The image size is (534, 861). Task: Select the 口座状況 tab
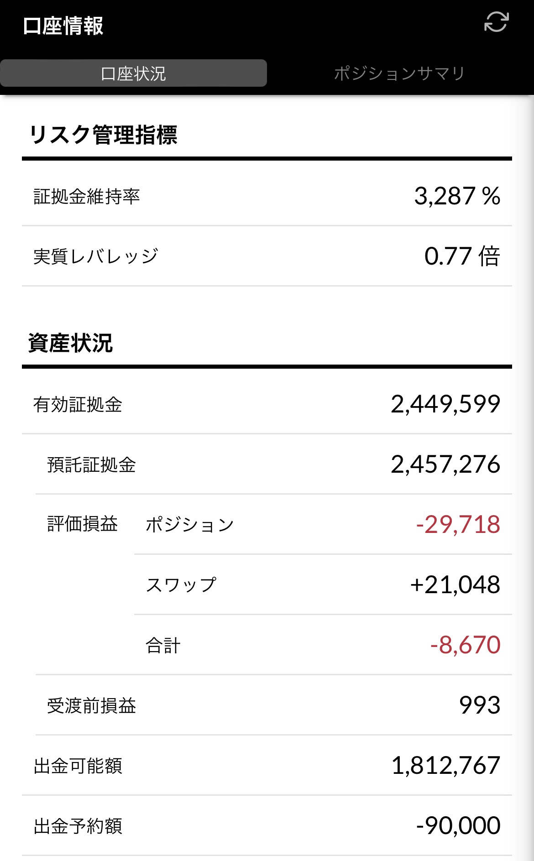point(133,73)
